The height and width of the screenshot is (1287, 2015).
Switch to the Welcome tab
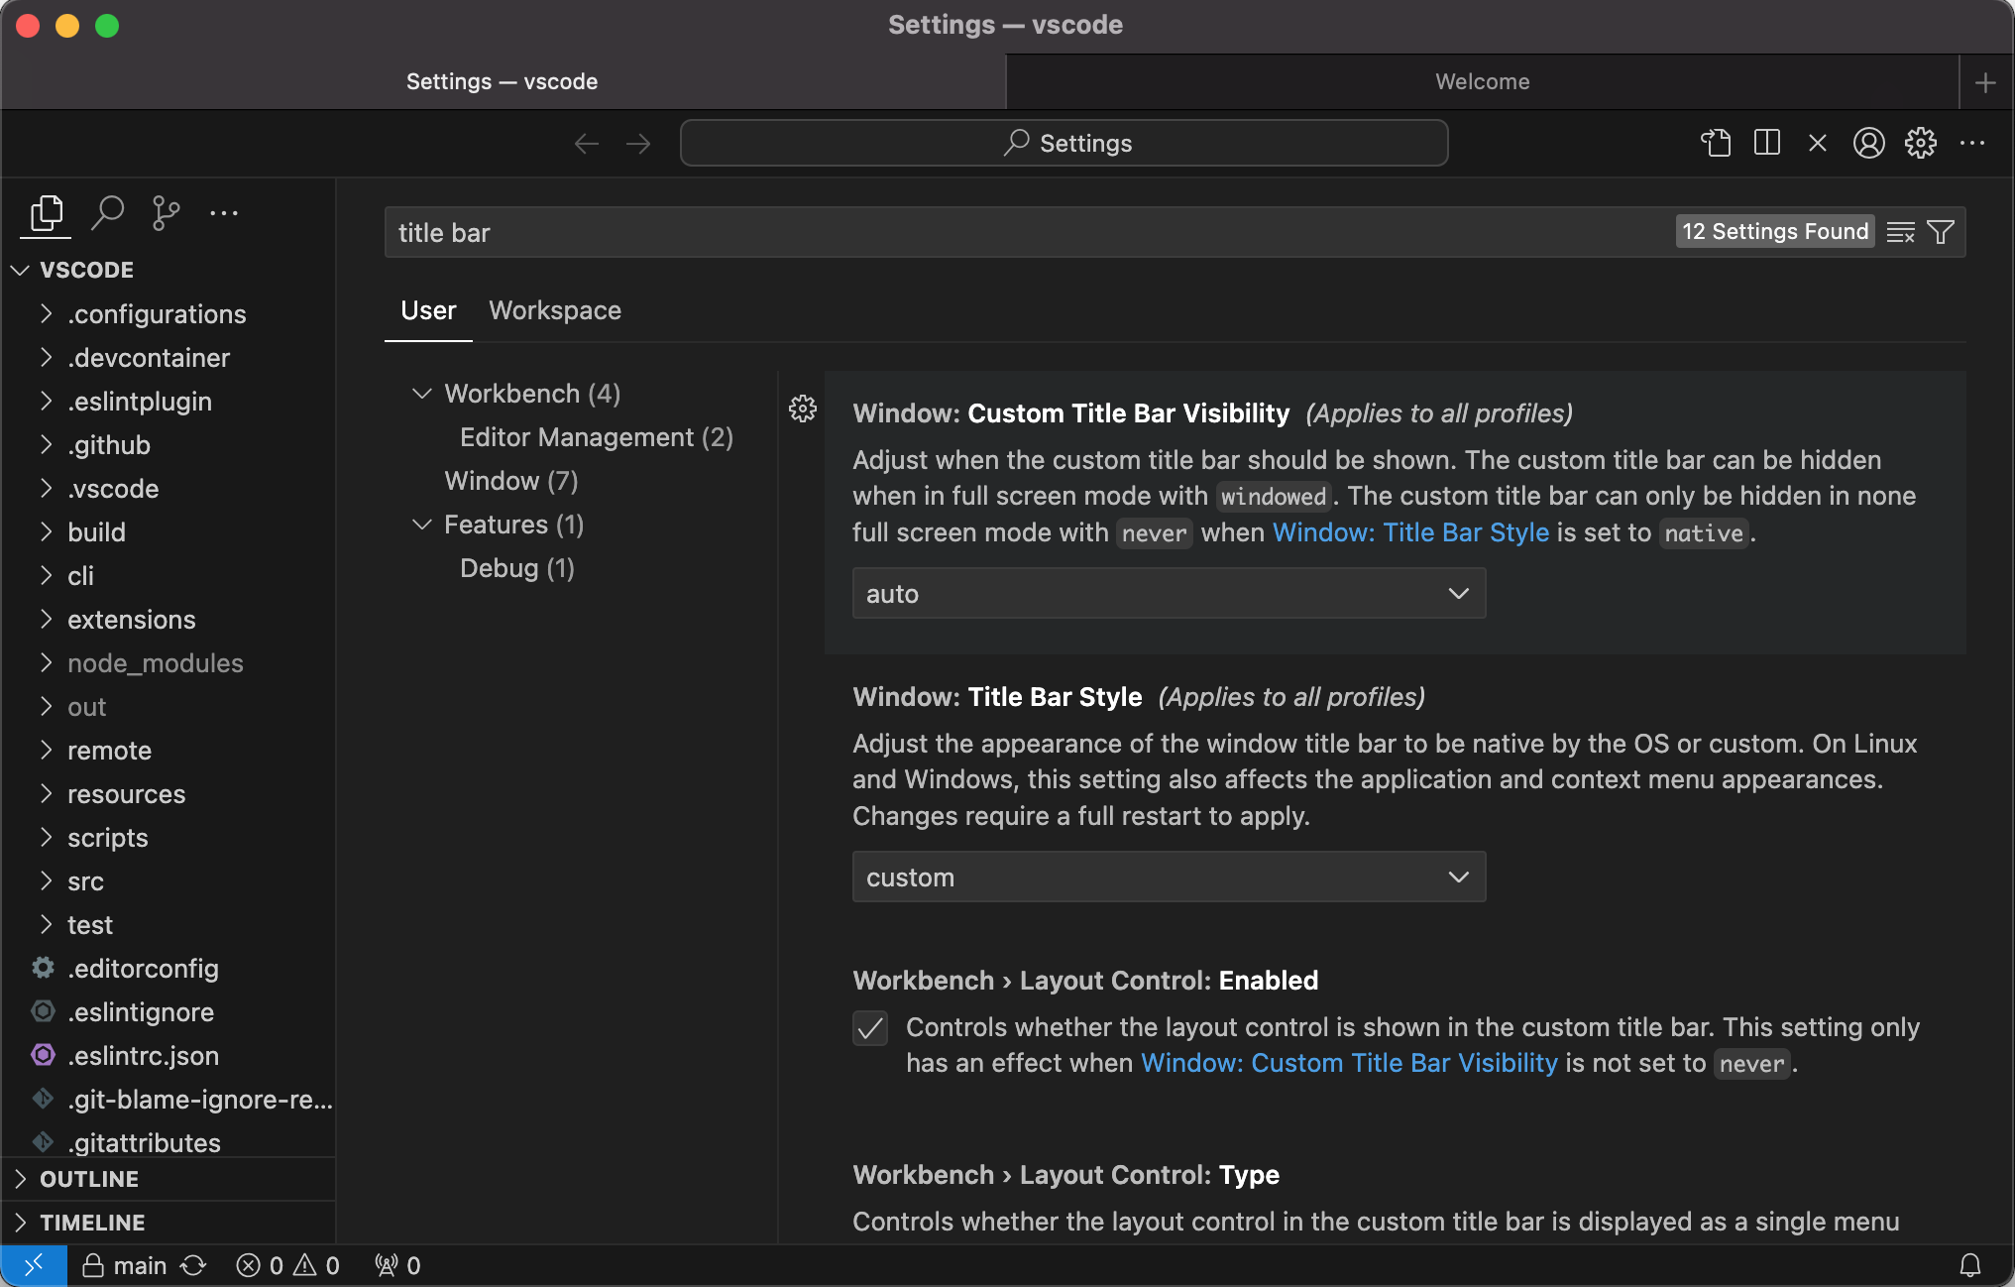(x=1482, y=81)
